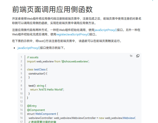Image resolution: width=158 pixels, height=123 pixels.
Task: Click 'test(): string {' code line
Action: coord(37,86)
